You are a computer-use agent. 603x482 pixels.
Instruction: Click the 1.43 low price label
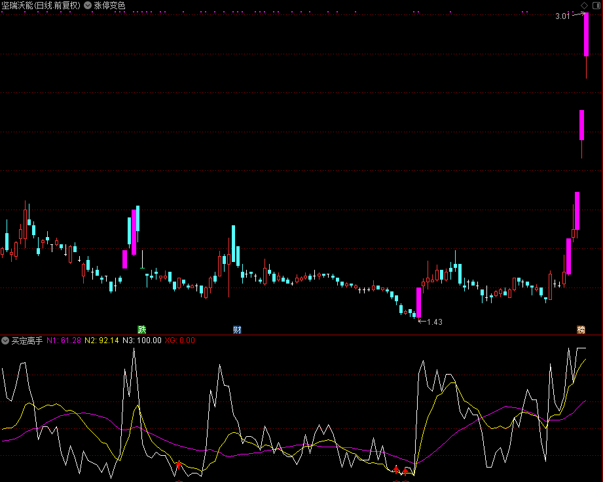(x=435, y=322)
